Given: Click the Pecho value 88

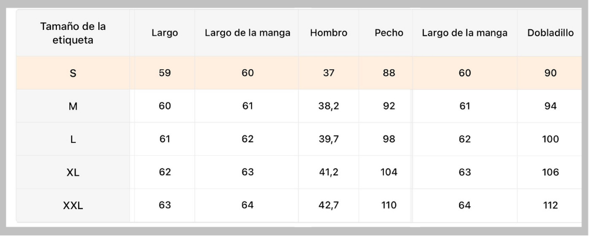Looking at the screenshot, I should (x=389, y=73).
